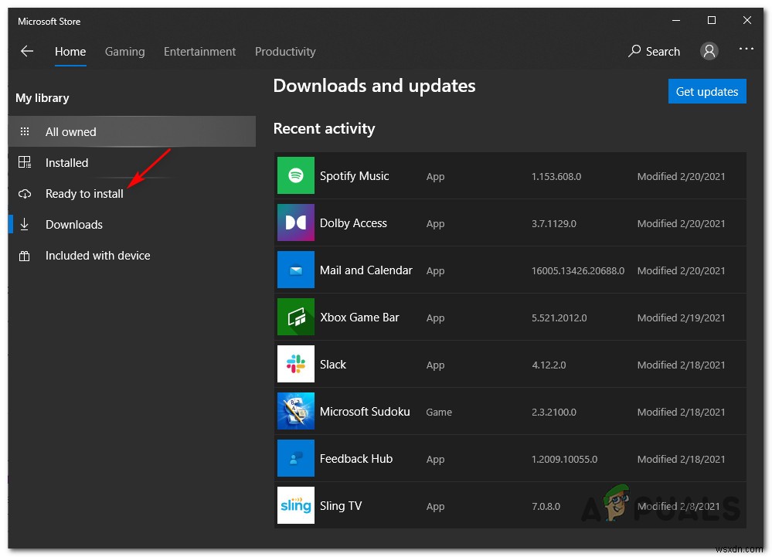
Task: Open the Microsoft Sudoku game icon
Action: pyautogui.click(x=295, y=411)
